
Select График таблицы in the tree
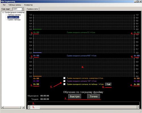[x=14, y=20]
